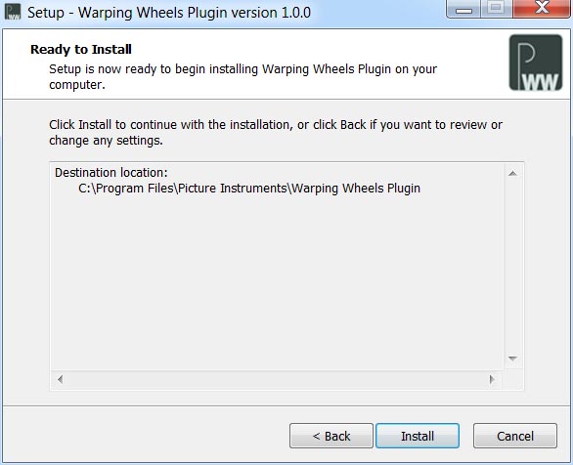Click the vertical scrollbar track in summary box
The image size is (573, 465).
(x=512, y=266)
